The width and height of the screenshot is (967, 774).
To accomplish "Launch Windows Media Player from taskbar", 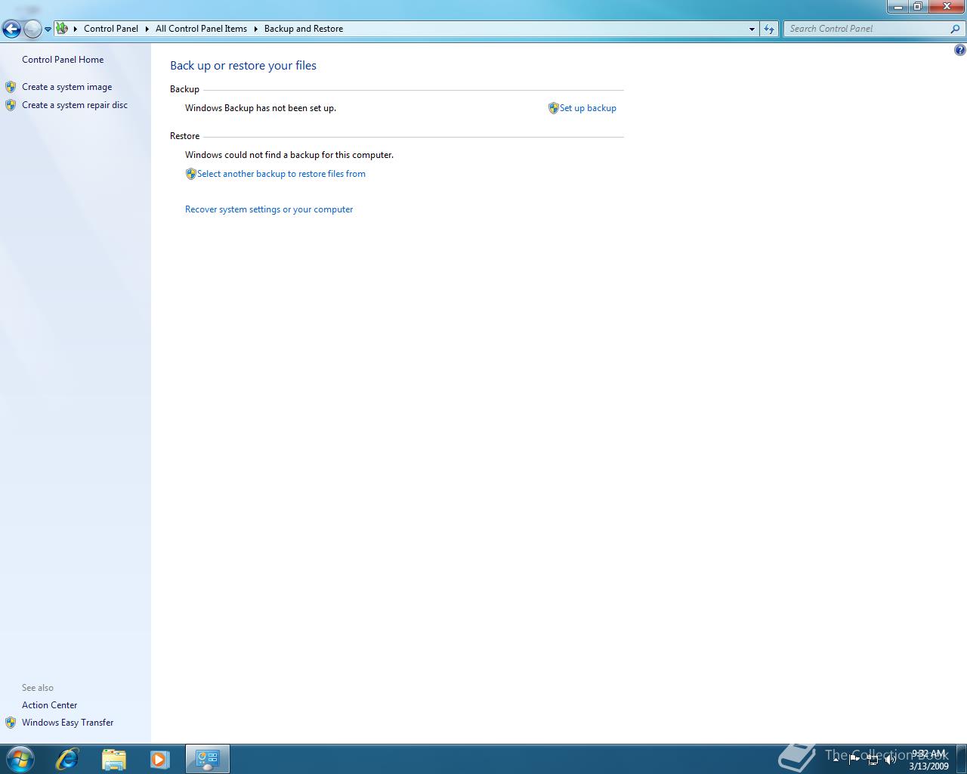I will pyautogui.click(x=159, y=759).
